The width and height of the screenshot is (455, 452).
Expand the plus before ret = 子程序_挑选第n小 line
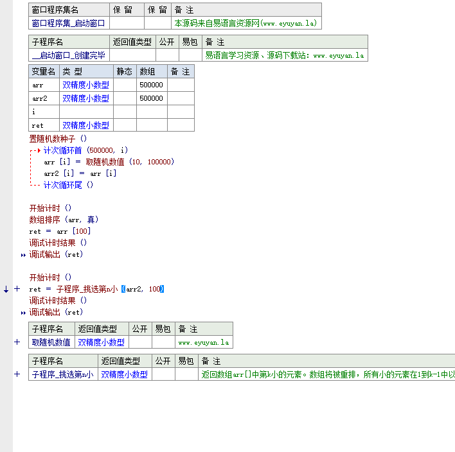click(x=17, y=289)
